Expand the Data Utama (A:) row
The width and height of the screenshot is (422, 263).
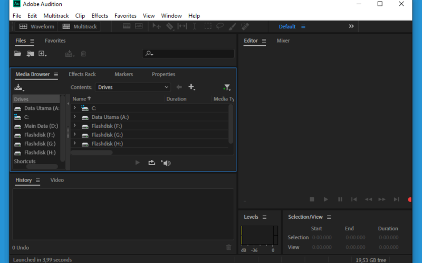pos(74,117)
